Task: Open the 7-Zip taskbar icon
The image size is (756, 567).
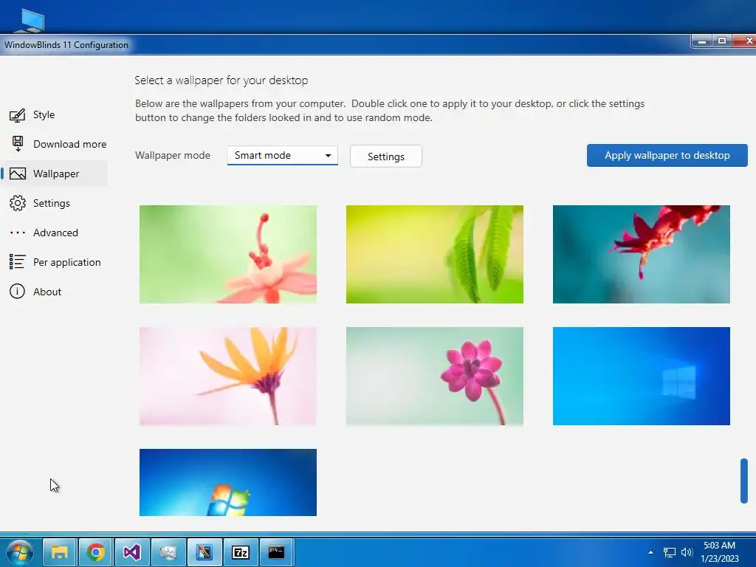Action: tap(240, 552)
